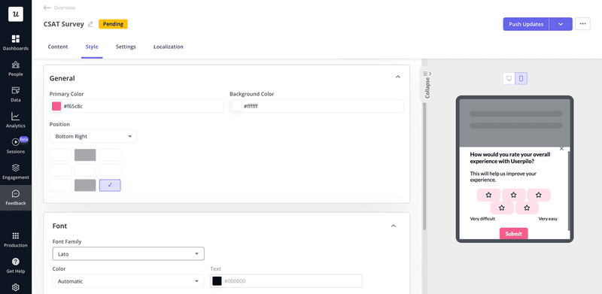This screenshot has width=602, height=294.
Task: Choose middle-right position cell
Action: pyautogui.click(x=110, y=170)
